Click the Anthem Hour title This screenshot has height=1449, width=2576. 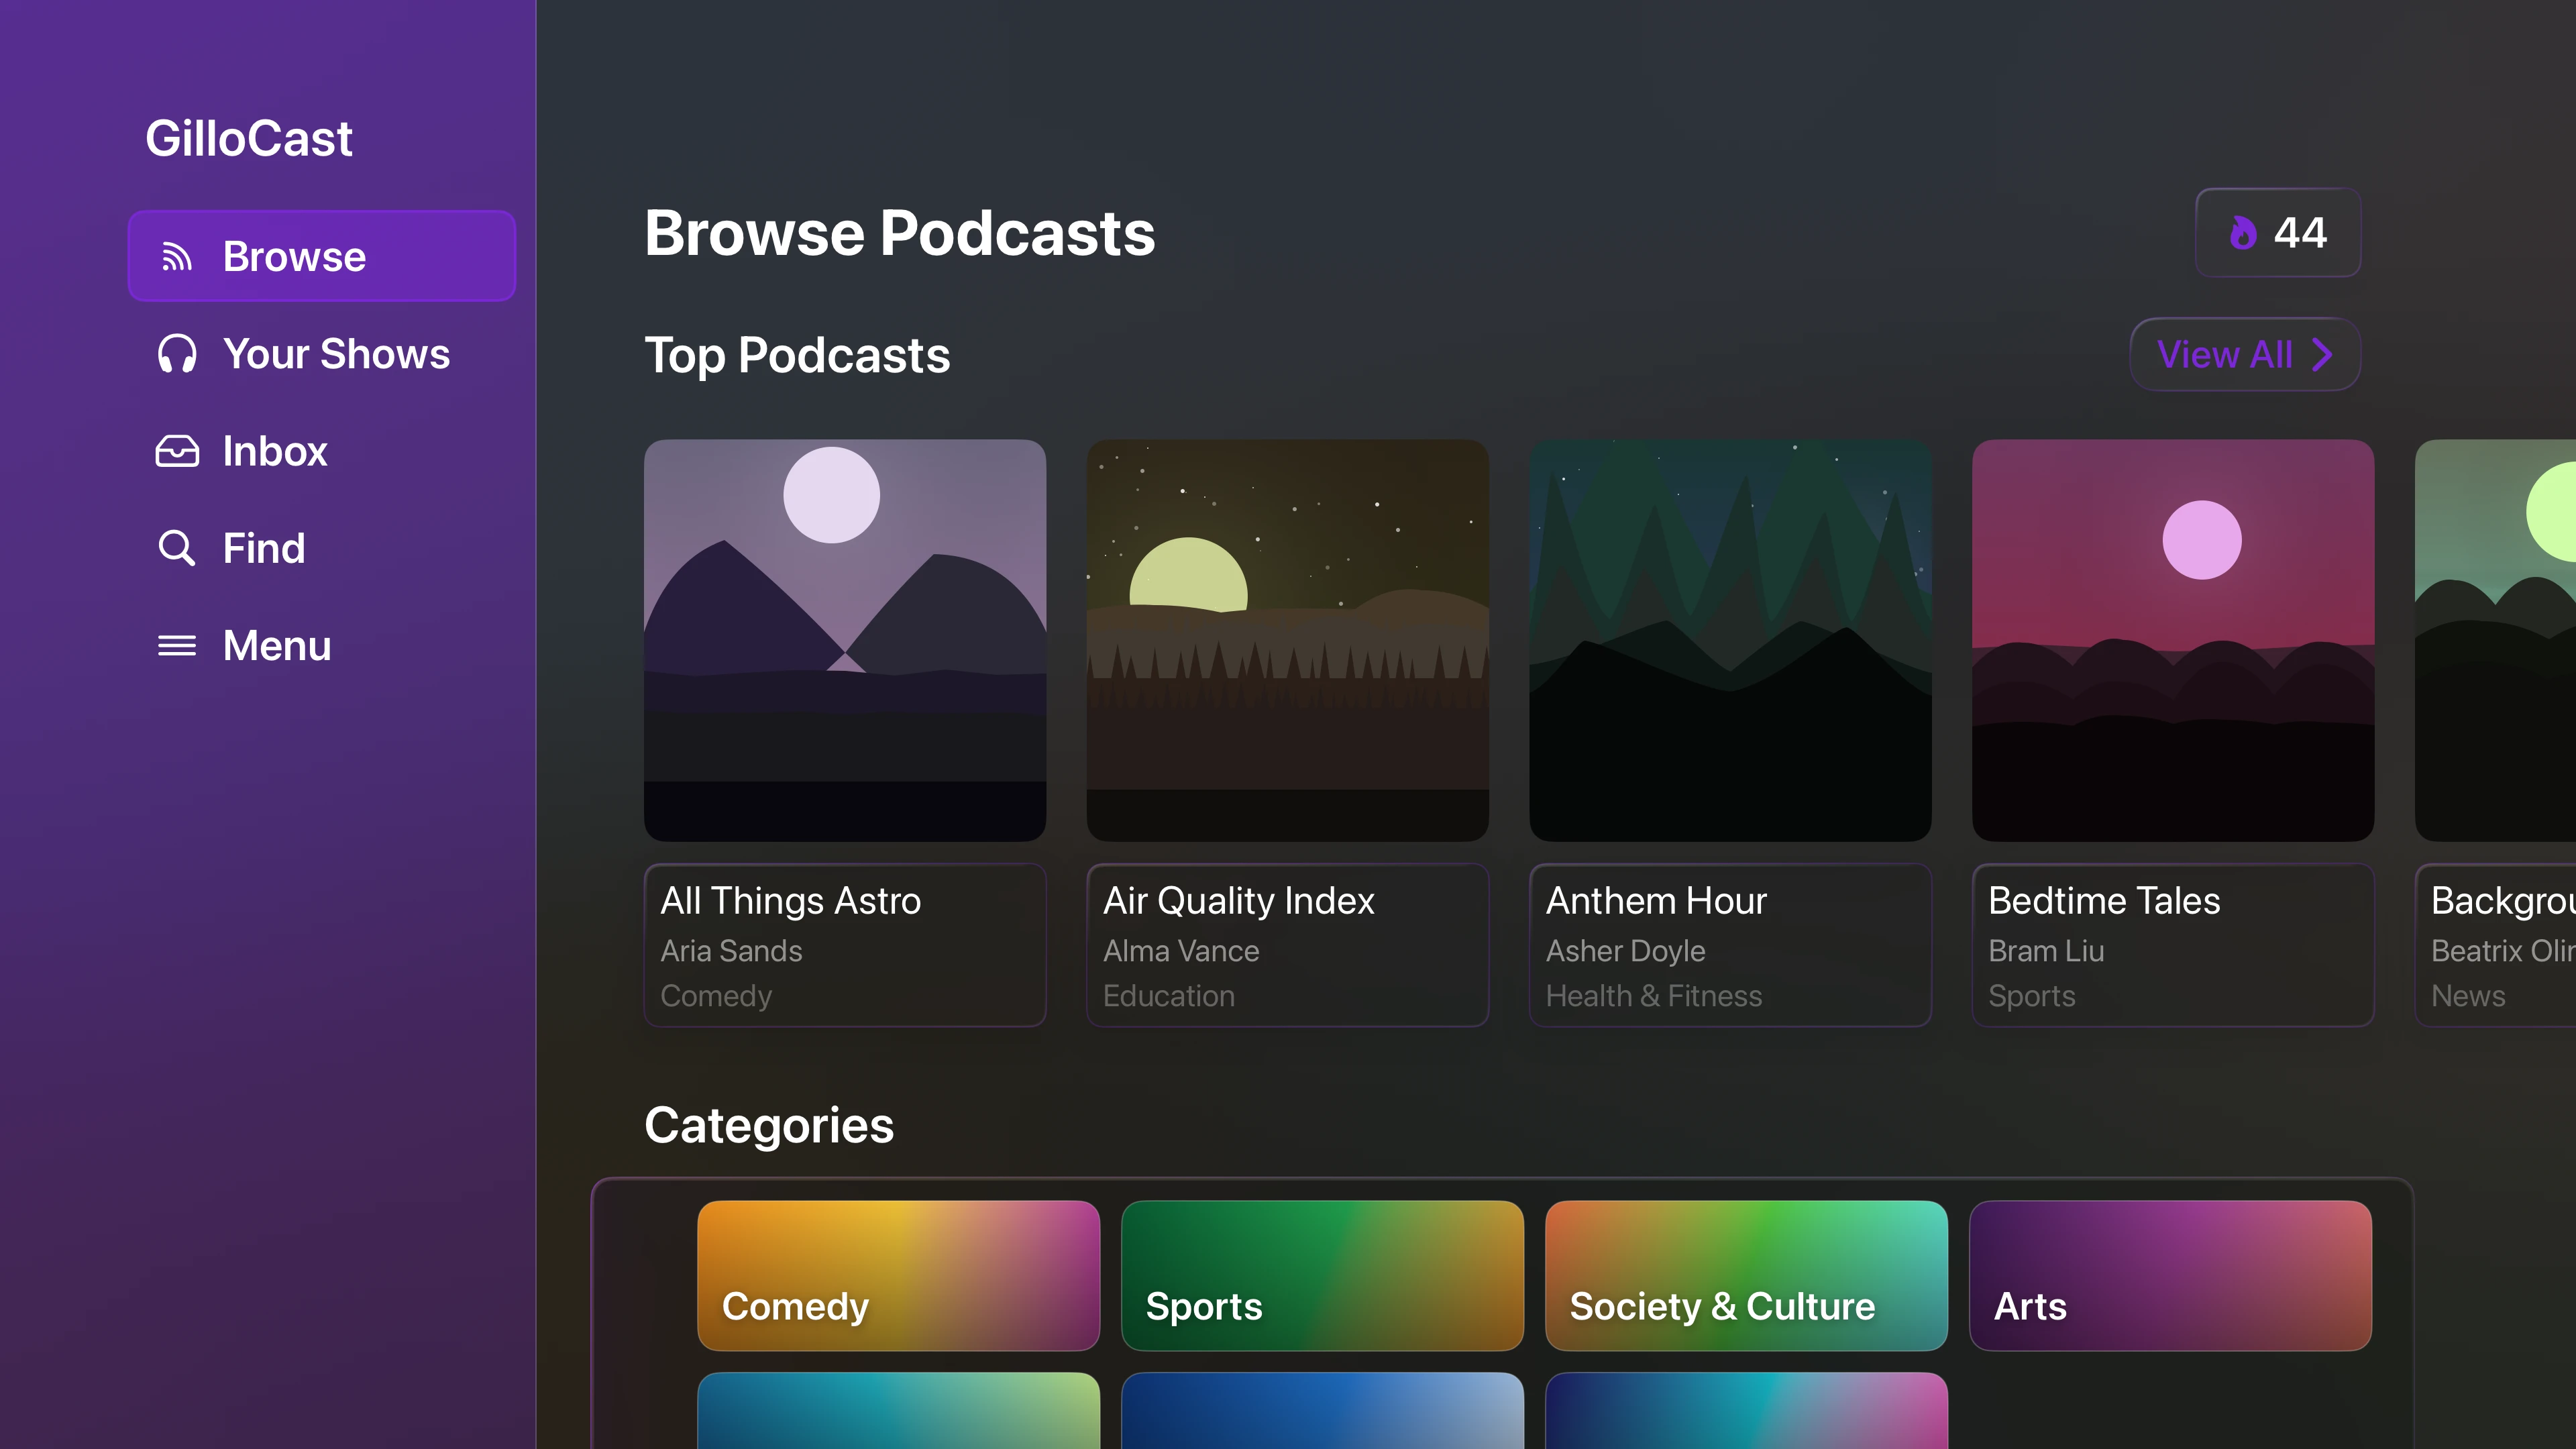tap(1656, 901)
